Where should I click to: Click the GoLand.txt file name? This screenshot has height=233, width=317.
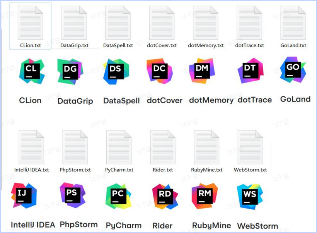[x=293, y=45]
